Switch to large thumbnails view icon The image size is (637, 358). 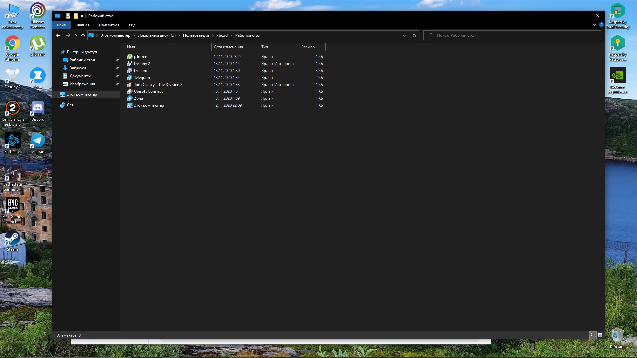[x=600, y=335]
